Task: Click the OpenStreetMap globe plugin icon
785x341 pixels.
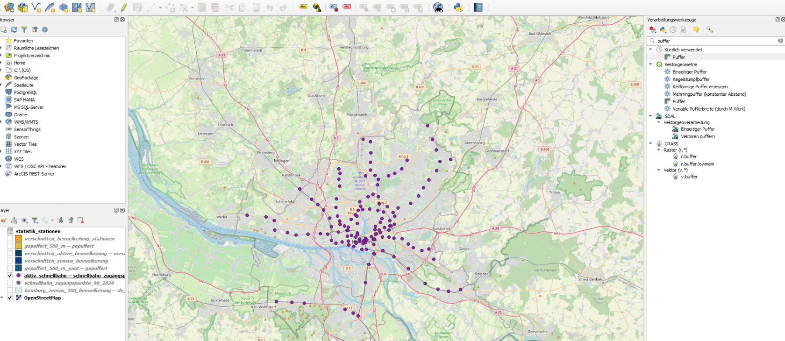Action: tap(438, 7)
